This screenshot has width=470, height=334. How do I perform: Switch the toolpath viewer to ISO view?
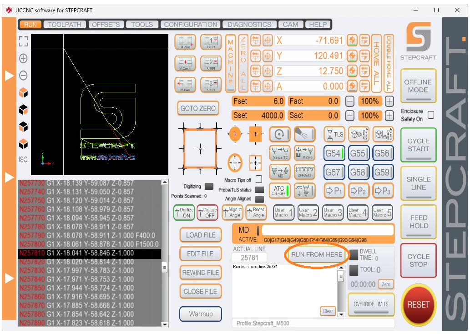tap(23, 160)
